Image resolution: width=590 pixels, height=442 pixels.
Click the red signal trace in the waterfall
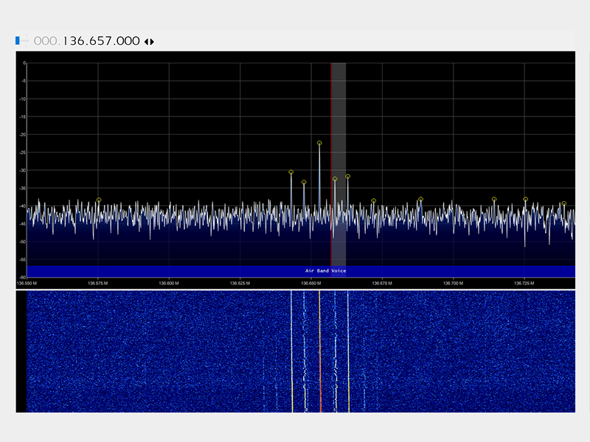pos(320,398)
